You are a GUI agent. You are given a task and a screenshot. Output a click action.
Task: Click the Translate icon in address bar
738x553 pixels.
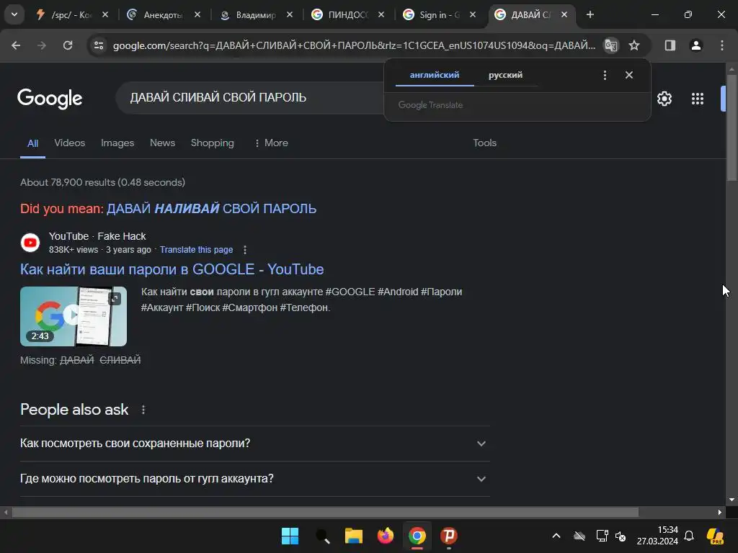coord(611,45)
